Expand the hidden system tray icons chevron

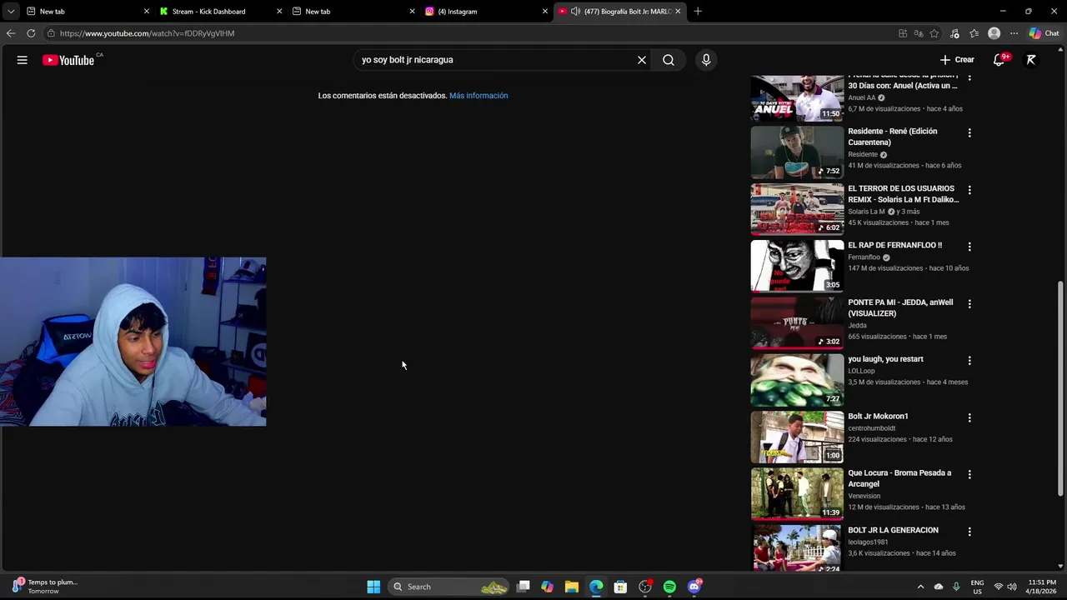[x=920, y=587]
